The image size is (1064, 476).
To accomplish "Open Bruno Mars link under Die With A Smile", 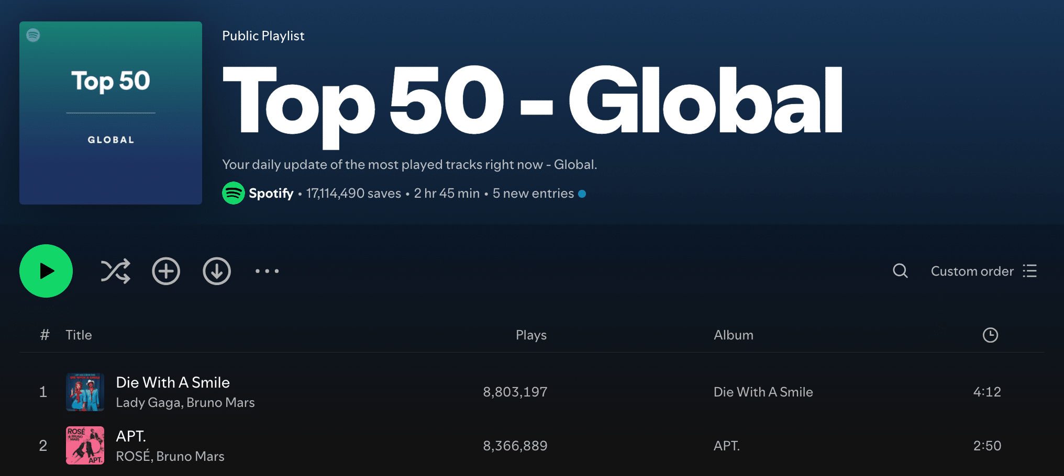I will pos(220,402).
